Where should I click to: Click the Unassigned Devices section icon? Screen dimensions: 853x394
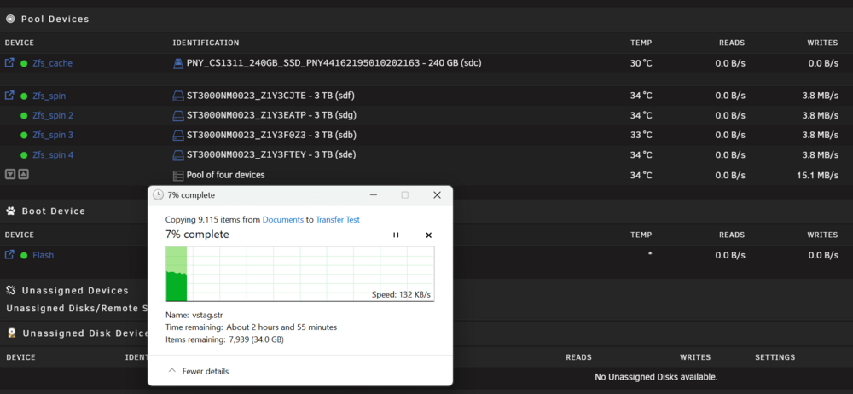[x=10, y=290]
